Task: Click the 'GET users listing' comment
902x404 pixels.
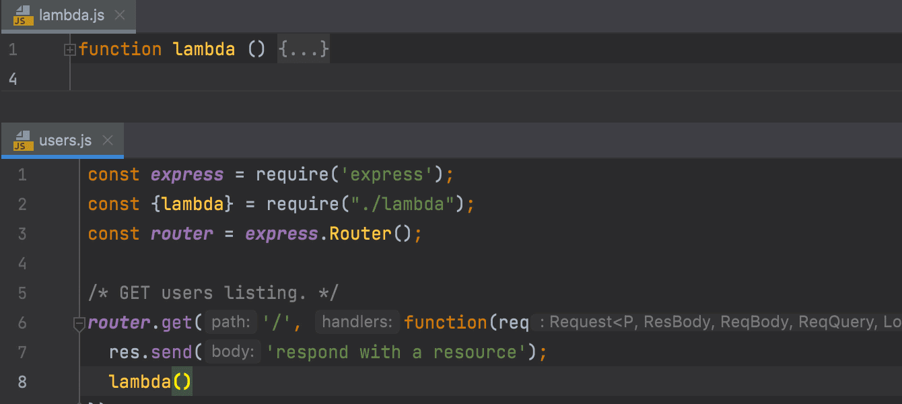Action: 213,293
